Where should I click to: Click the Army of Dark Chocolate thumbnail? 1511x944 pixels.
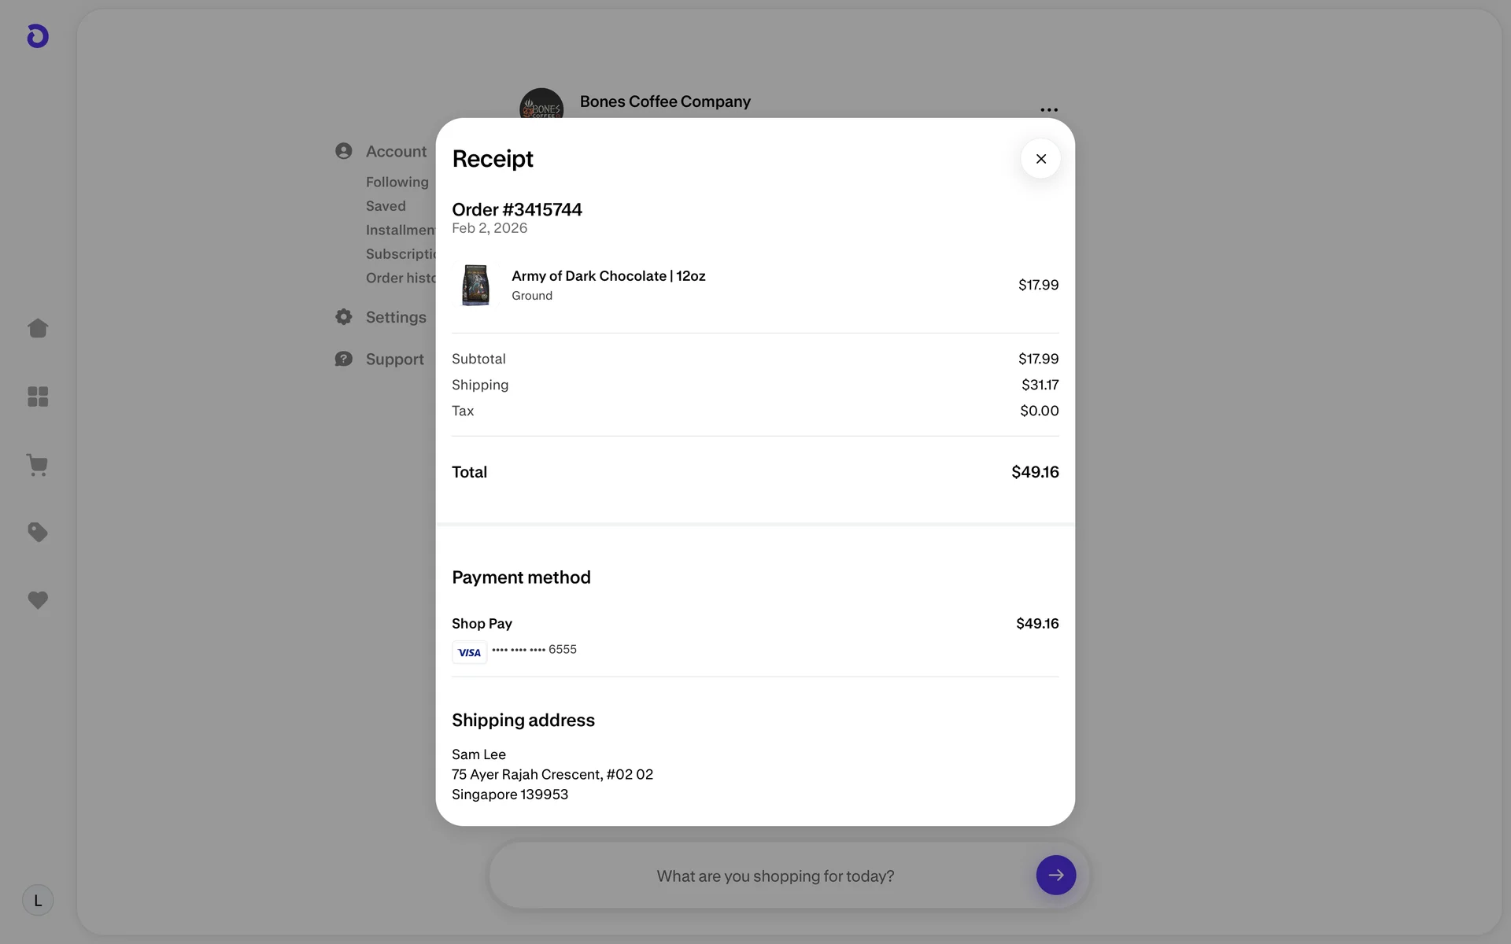point(475,285)
